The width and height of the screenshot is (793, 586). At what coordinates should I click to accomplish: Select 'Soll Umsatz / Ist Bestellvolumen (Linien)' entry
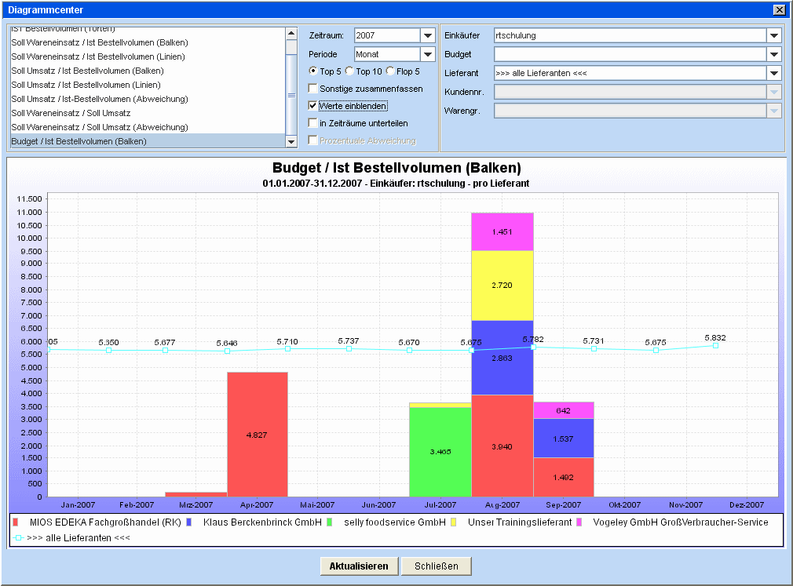pos(86,85)
